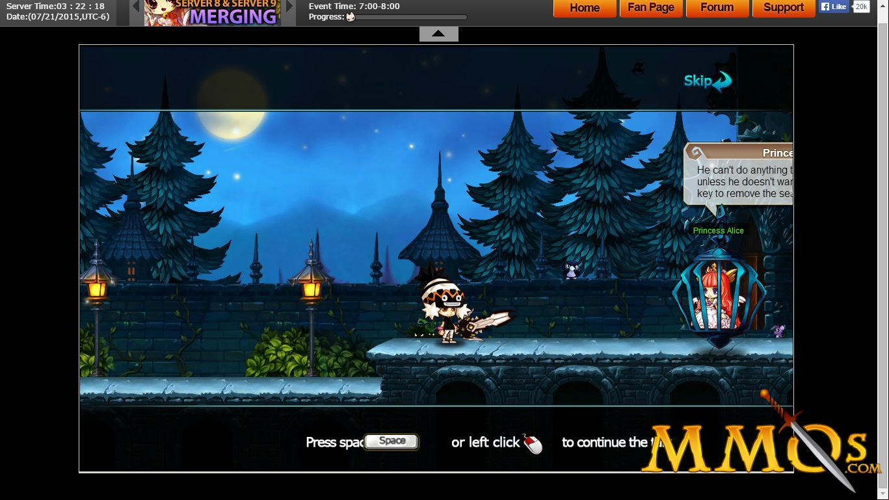This screenshot has width=889, height=500.
Task: Click the Space key button
Action: [x=391, y=441]
